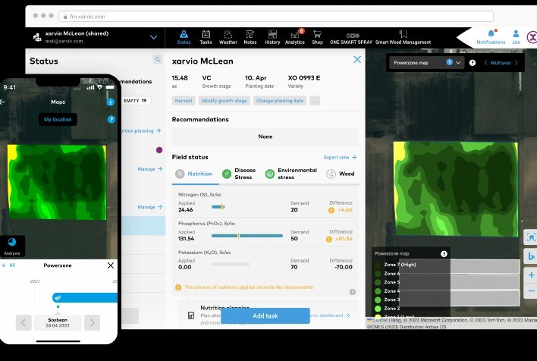Image resolution: width=537 pixels, height=361 pixels.
Task: Click the calculator icon in Nutrition planning
Action: [x=191, y=315]
